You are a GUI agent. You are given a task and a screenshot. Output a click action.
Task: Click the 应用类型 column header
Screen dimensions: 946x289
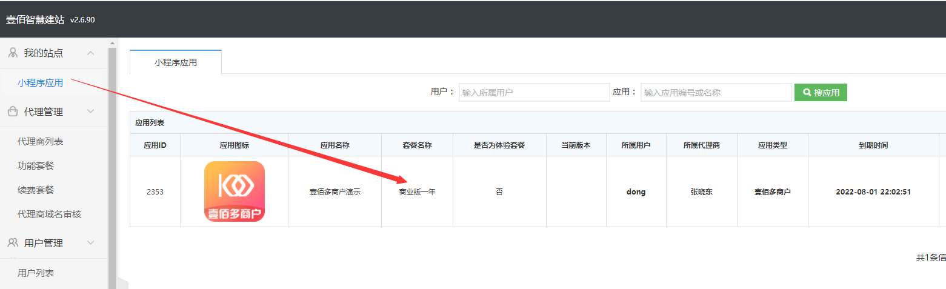click(773, 145)
